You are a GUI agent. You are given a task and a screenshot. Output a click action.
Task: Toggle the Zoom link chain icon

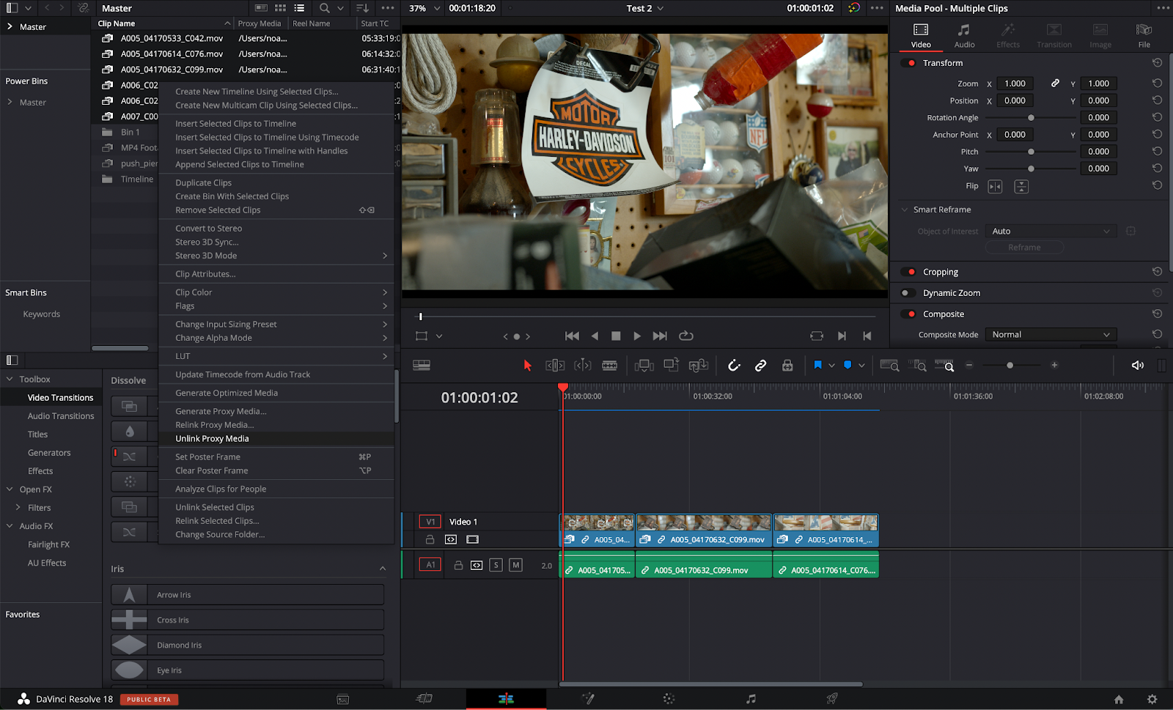1055,84
